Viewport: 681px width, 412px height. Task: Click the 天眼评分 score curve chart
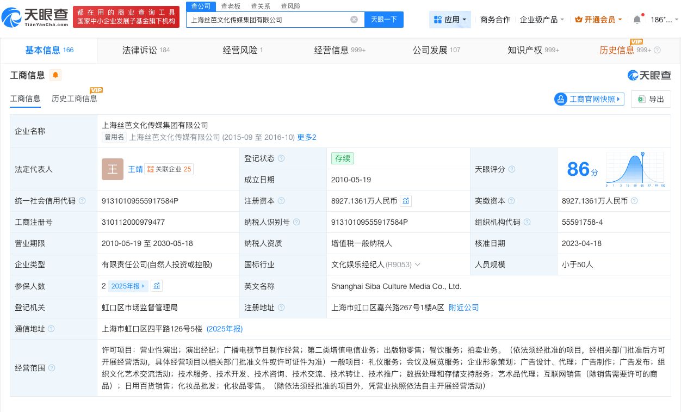(x=635, y=169)
